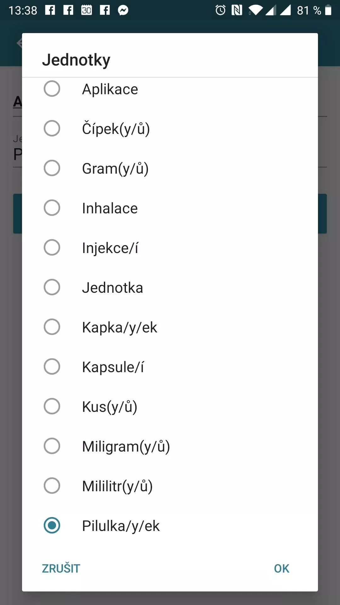Pick Miligram(y/ů) radio button
Viewport: 340px width, 605px height.
click(52, 446)
